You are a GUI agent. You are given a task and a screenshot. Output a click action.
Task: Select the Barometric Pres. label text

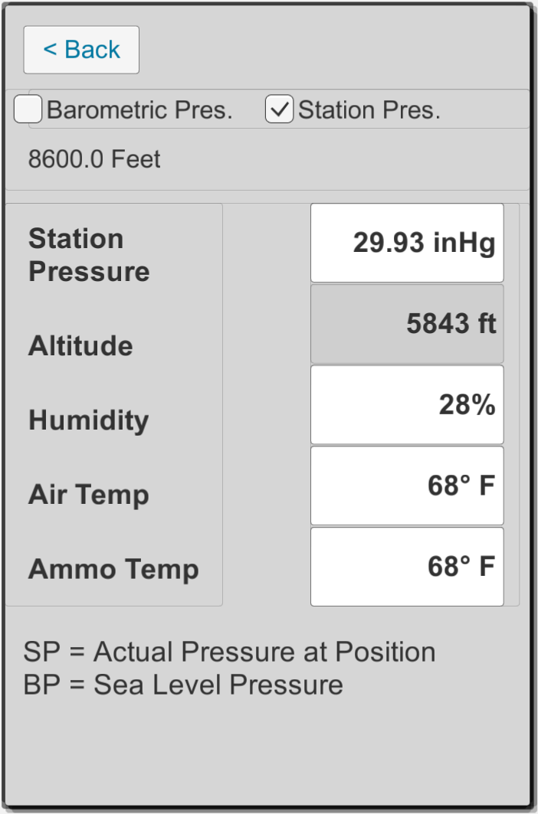tap(139, 110)
